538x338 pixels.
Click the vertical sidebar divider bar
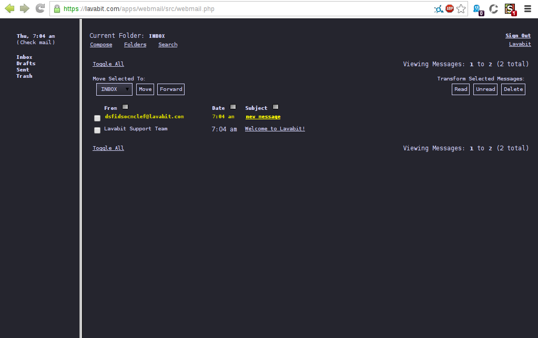[x=80, y=178]
